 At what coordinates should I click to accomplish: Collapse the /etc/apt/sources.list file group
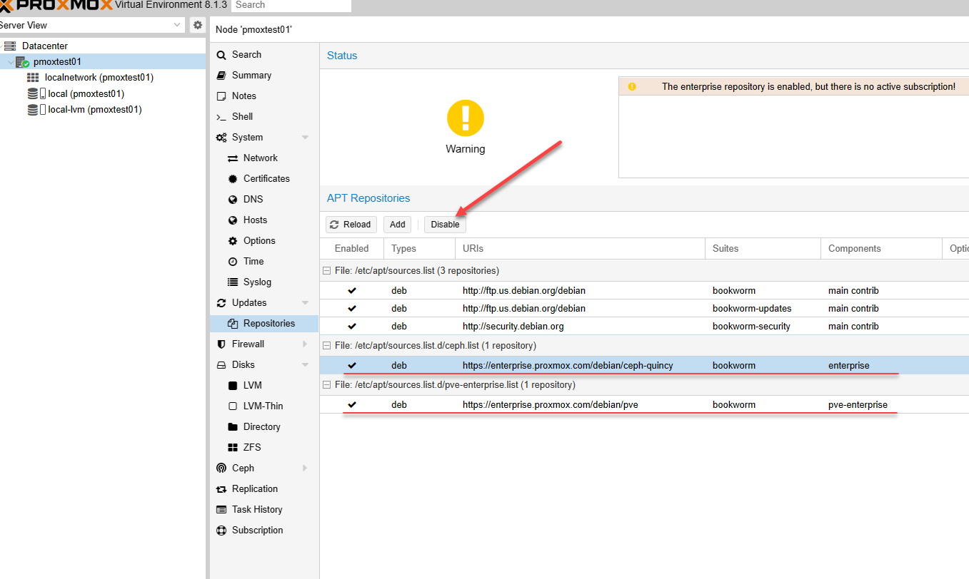tap(327, 271)
